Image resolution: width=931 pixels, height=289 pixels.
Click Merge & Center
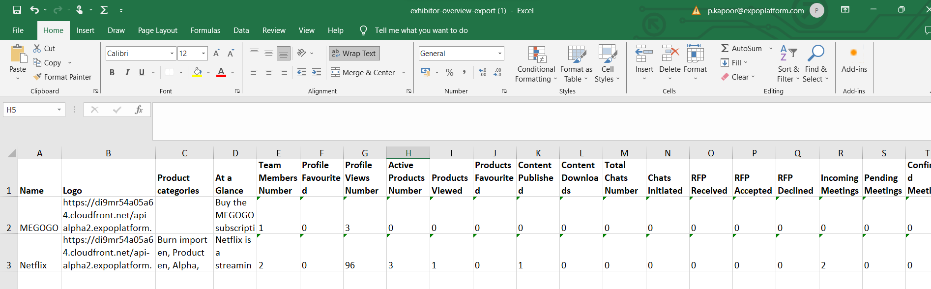click(363, 72)
